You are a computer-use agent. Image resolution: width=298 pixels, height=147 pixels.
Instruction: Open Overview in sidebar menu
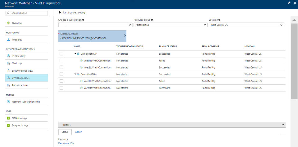pos(26,23)
